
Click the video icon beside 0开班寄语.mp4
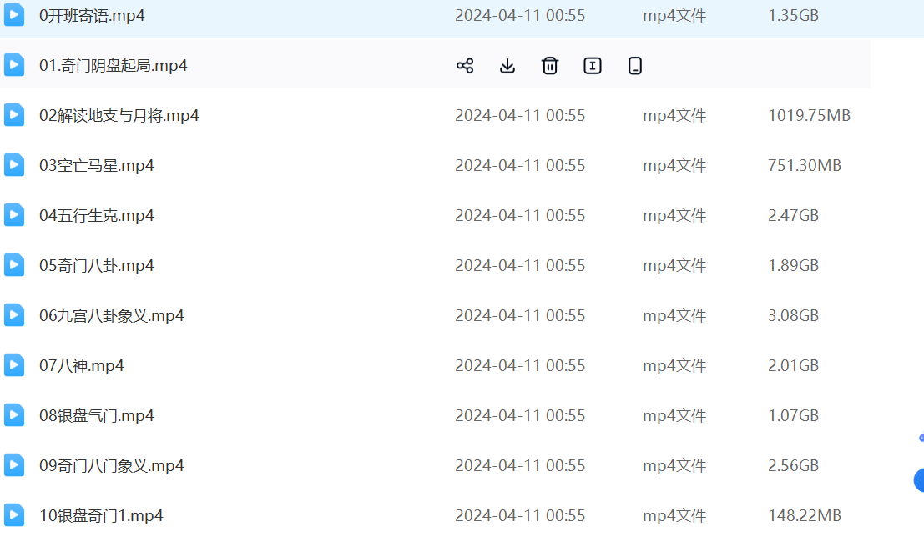(14, 15)
